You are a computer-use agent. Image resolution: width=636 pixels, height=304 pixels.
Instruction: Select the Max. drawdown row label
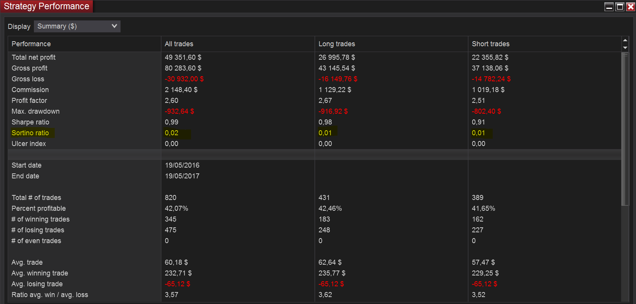[x=35, y=111]
